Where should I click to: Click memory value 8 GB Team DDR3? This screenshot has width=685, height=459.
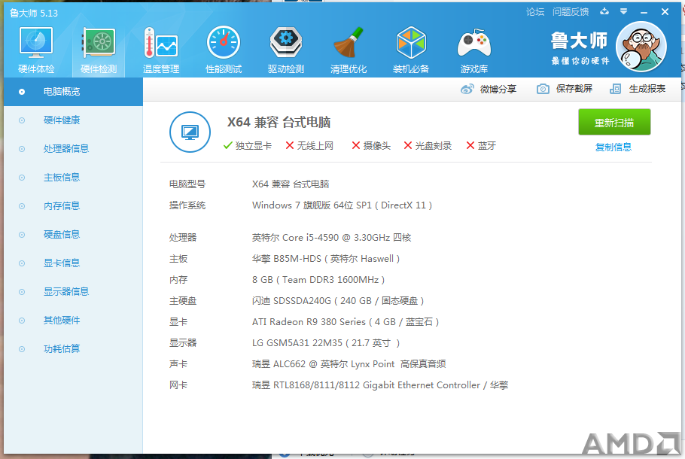[318, 280]
